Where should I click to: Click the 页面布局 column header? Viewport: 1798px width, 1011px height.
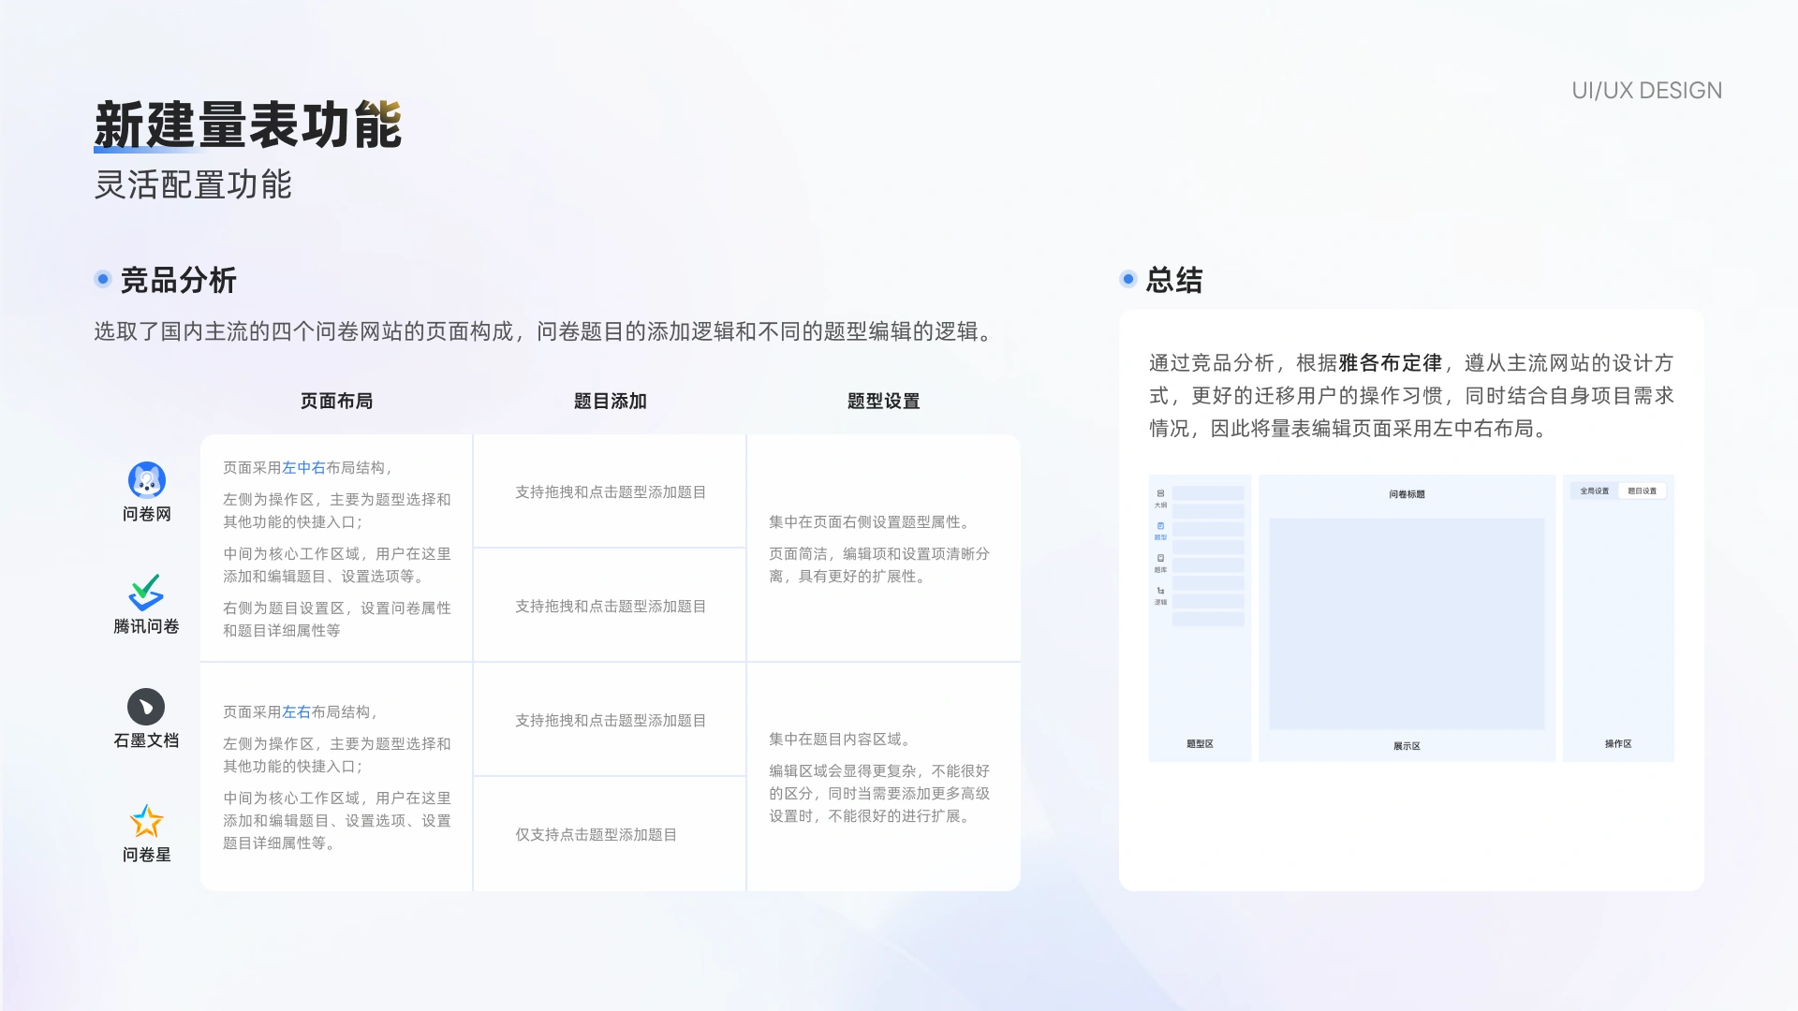(336, 401)
